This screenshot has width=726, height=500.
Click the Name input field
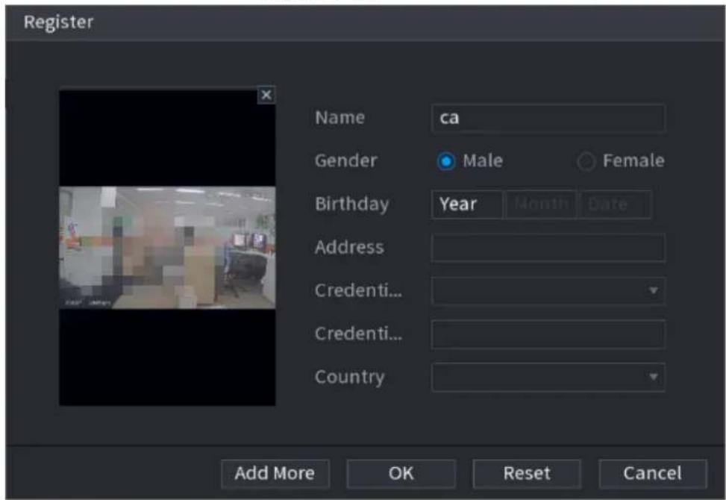pos(548,118)
